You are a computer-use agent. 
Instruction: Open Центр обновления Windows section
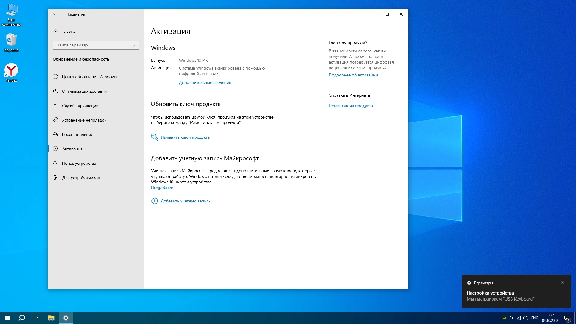(89, 77)
